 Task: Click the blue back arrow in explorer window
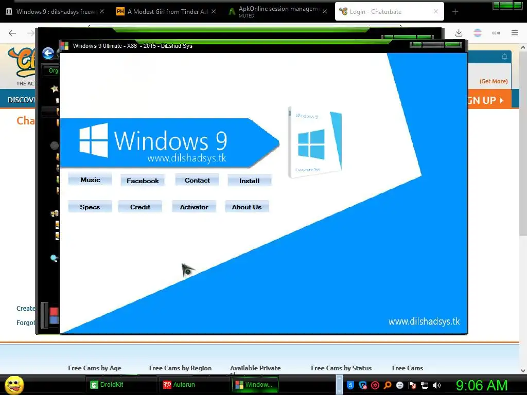pyautogui.click(x=48, y=53)
